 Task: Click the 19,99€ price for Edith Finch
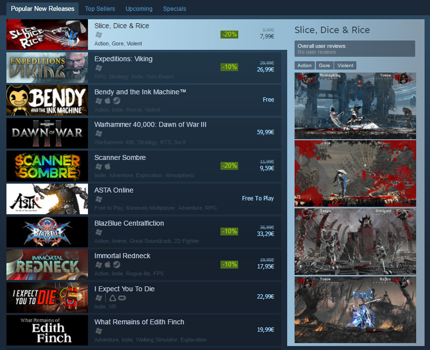pyautogui.click(x=266, y=330)
